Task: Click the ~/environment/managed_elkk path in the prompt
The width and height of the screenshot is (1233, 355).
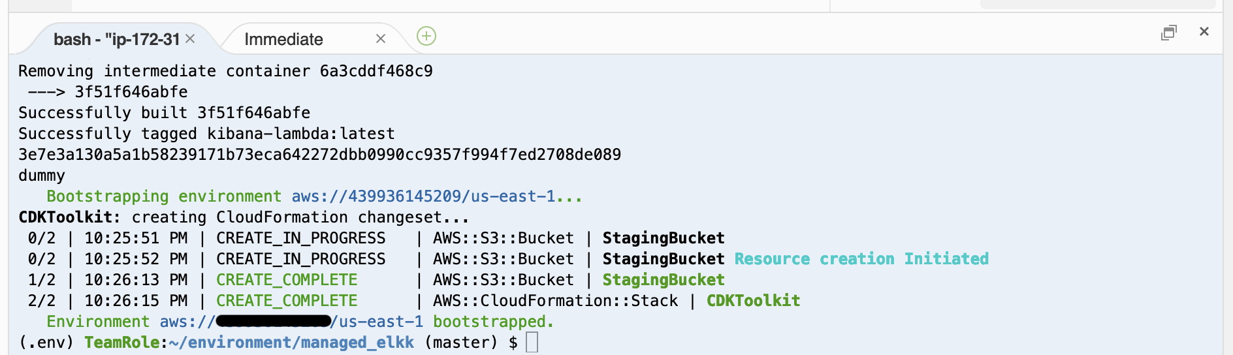Action: [291, 343]
